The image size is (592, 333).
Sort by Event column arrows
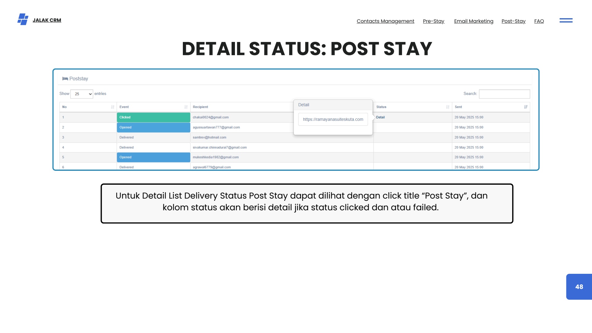186,107
